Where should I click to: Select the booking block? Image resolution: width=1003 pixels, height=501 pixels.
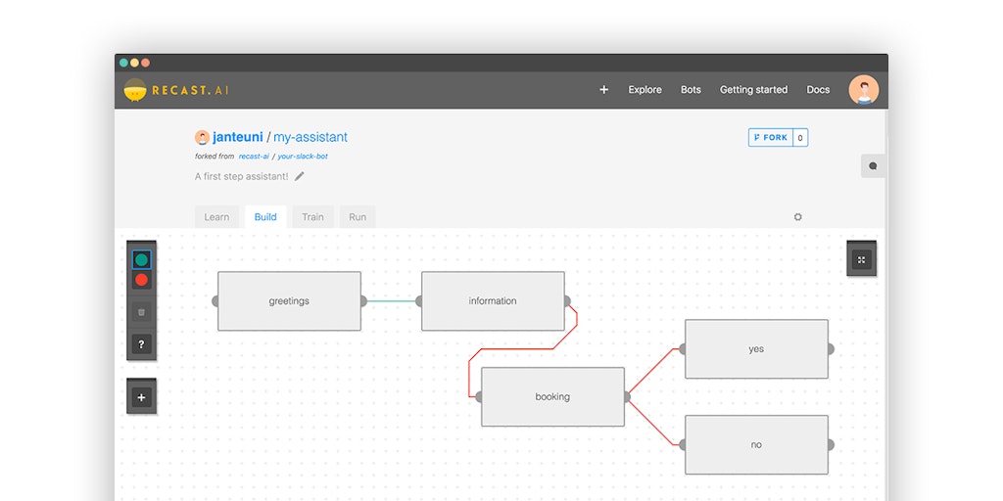click(x=552, y=397)
